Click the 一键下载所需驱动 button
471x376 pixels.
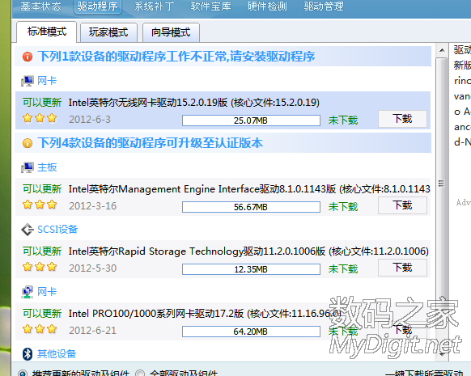(x=424, y=373)
